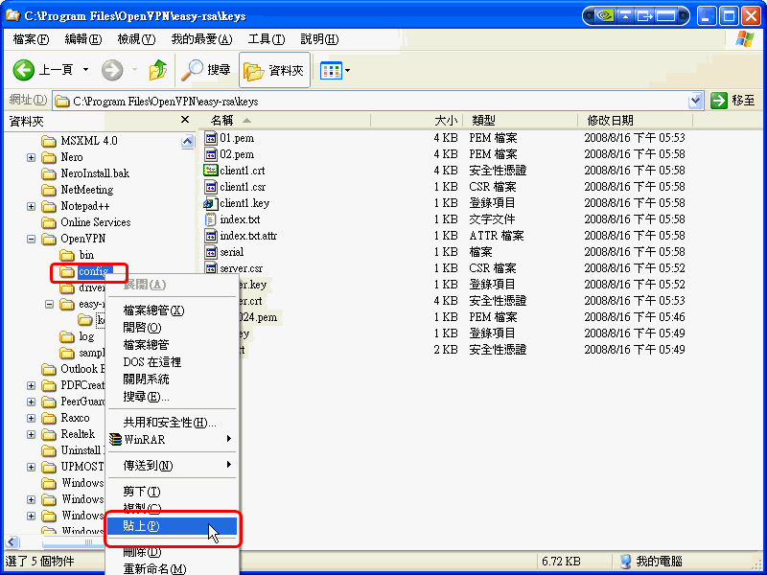
Task: Click the 6.72 KB status bar size
Action: pos(561,561)
